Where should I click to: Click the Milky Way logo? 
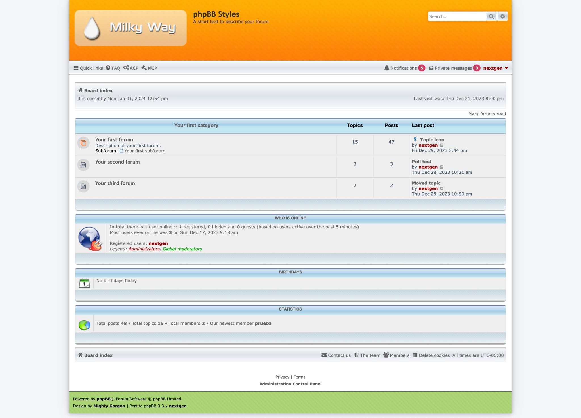click(130, 28)
